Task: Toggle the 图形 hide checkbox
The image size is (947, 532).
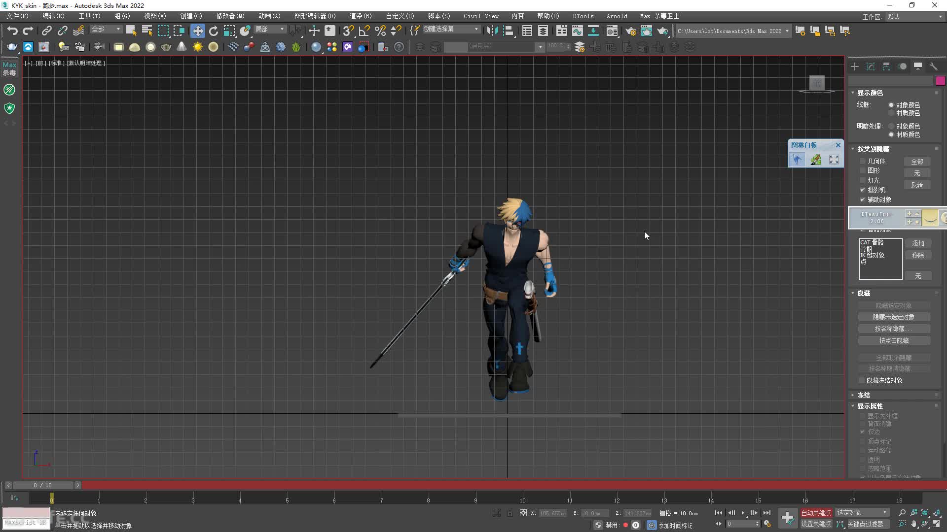Action: pos(863,170)
